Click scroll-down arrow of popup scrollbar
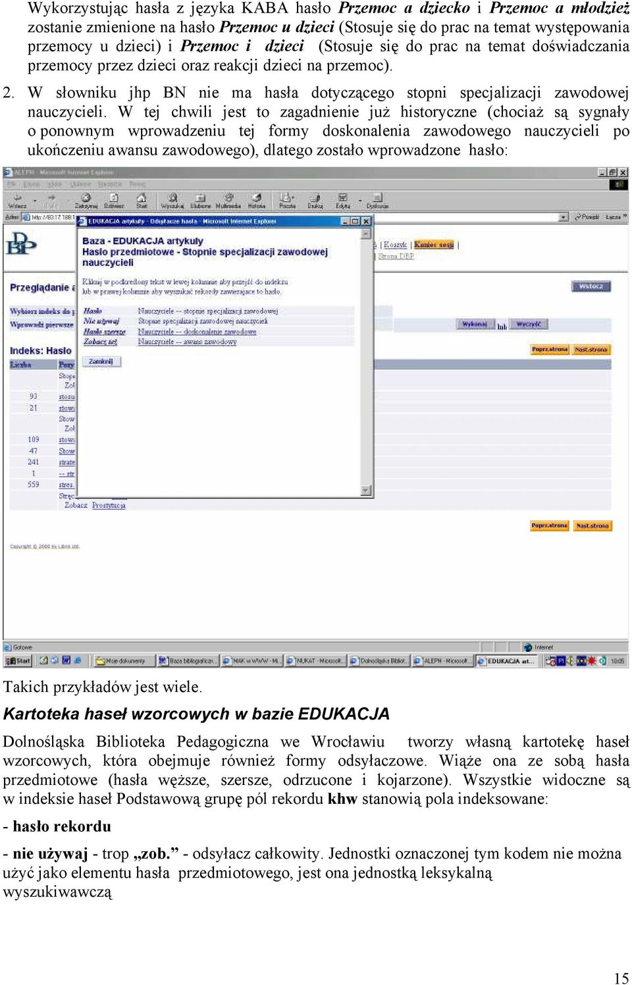Viewport: 632px width, 985px height. coord(367,491)
